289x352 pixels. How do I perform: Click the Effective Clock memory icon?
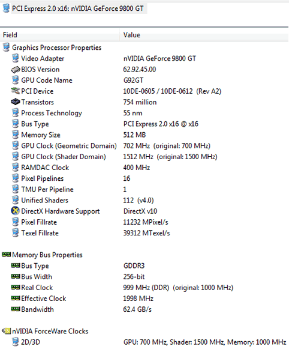pyautogui.click(x=15, y=298)
